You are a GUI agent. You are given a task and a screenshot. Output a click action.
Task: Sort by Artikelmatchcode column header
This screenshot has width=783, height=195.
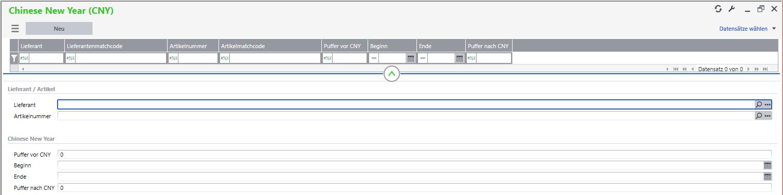point(270,46)
